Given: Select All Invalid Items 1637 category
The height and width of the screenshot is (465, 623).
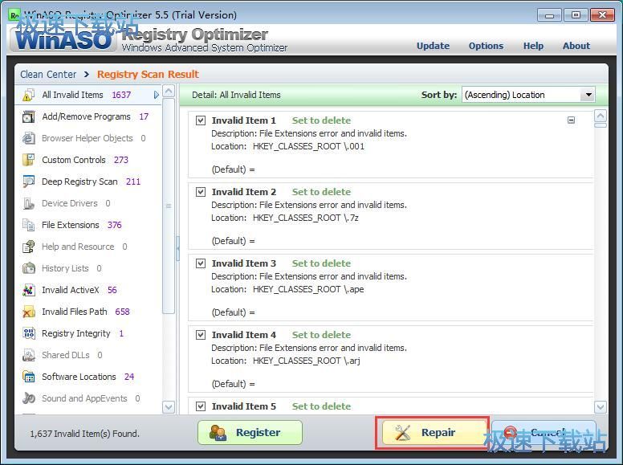Looking at the screenshot, I should pos(88,95).
